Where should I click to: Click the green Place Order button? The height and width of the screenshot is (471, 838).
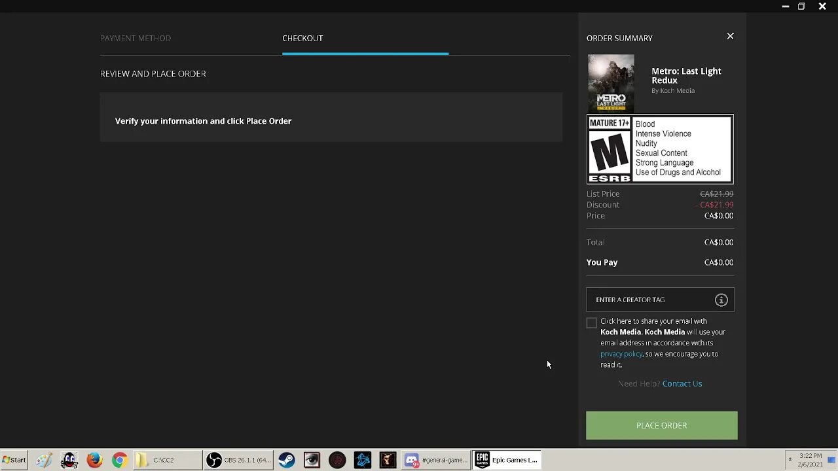(x=661, y=425)
